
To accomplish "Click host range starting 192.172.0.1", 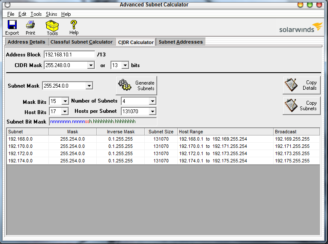I will click(213, 154).
